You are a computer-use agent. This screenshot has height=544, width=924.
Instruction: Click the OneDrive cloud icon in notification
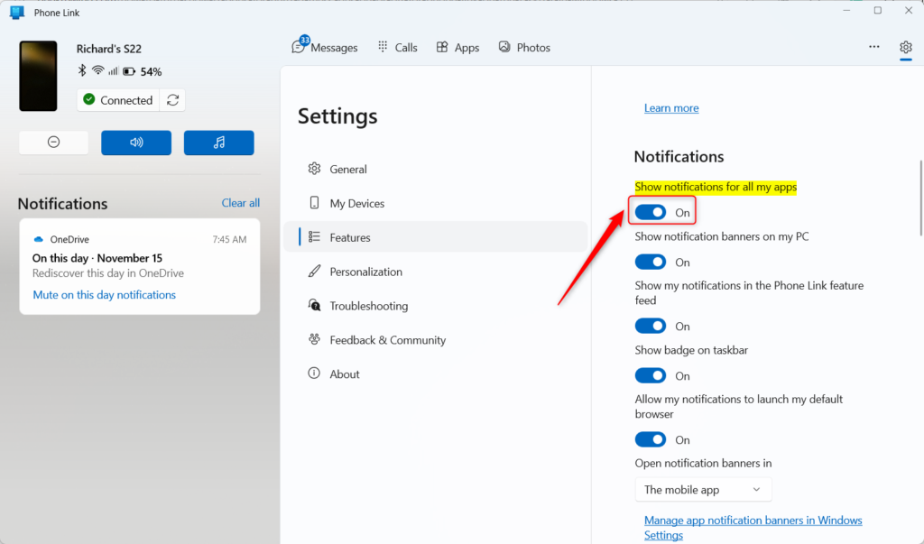coord(38,239)
